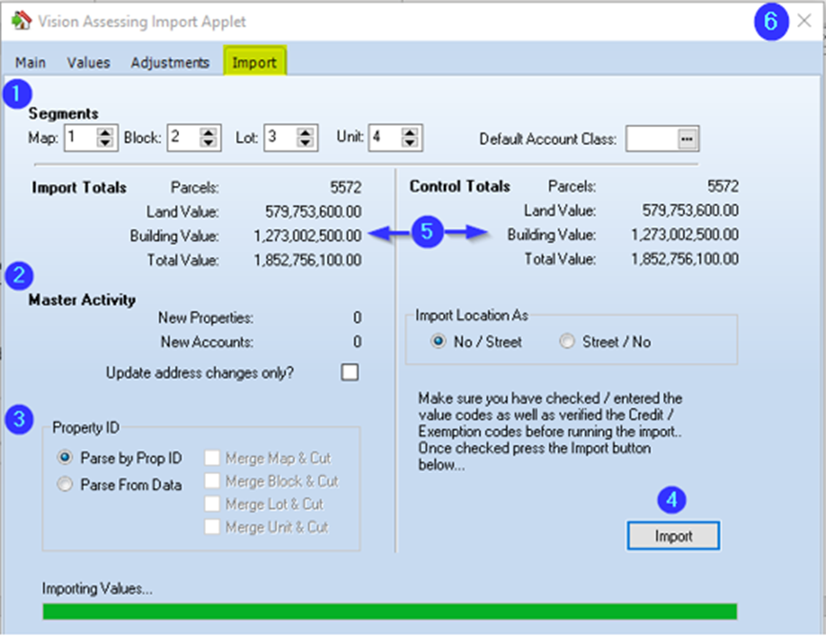The height and width of the screenshot is (636, 826).
Task: Check 'Update address changes only?' box
Action: click(350, 372)
